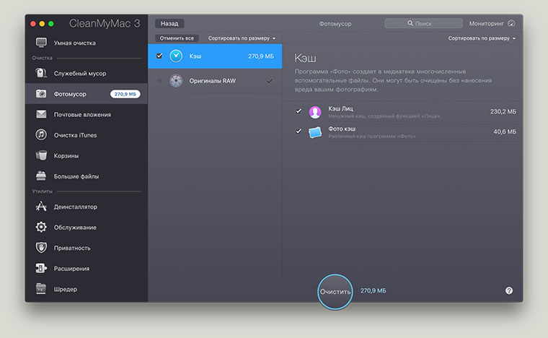The image size is (548, 338).
Task: Click the Кэш Лиц face icon
Action: pos(315,112)
